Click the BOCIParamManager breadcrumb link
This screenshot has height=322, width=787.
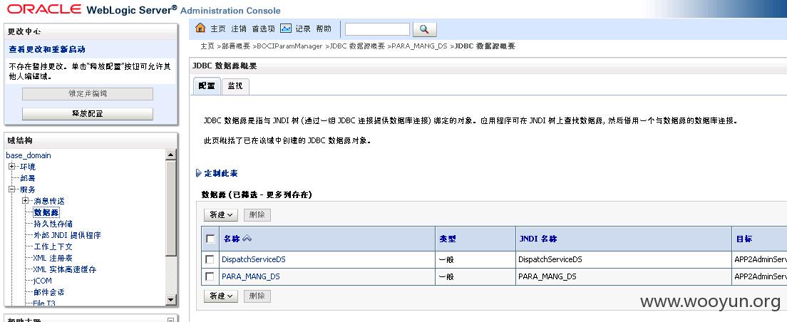tap(289, 46)
